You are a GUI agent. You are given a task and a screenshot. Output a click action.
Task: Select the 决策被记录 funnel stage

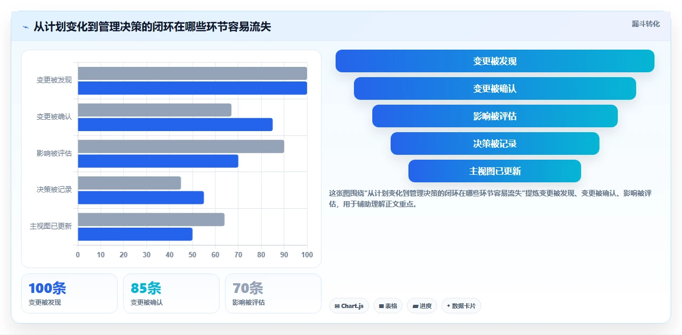495,143
